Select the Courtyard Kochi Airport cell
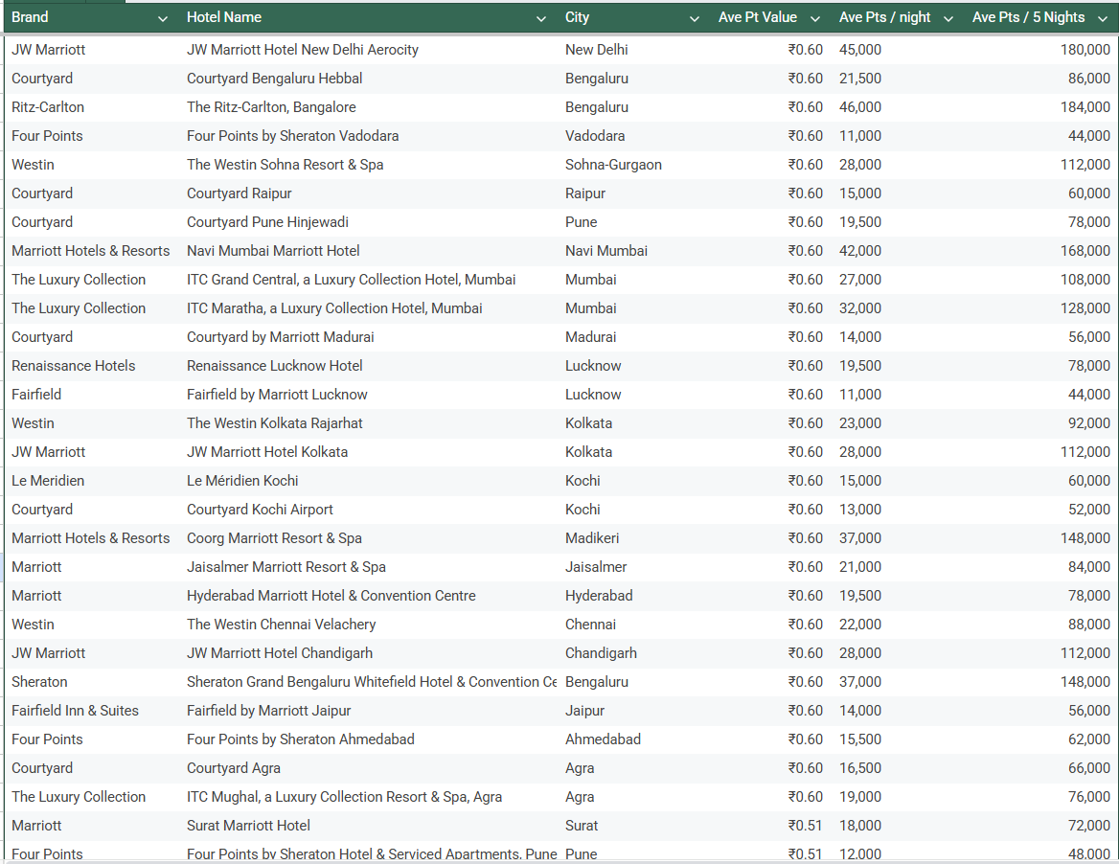1119x864 pixels. [x=368, y=510]
